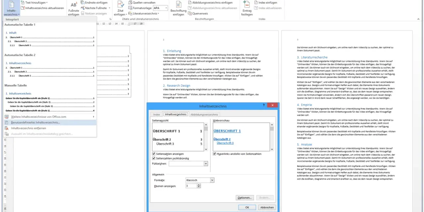Click the '5. Analyse' heading

(304, 144)
